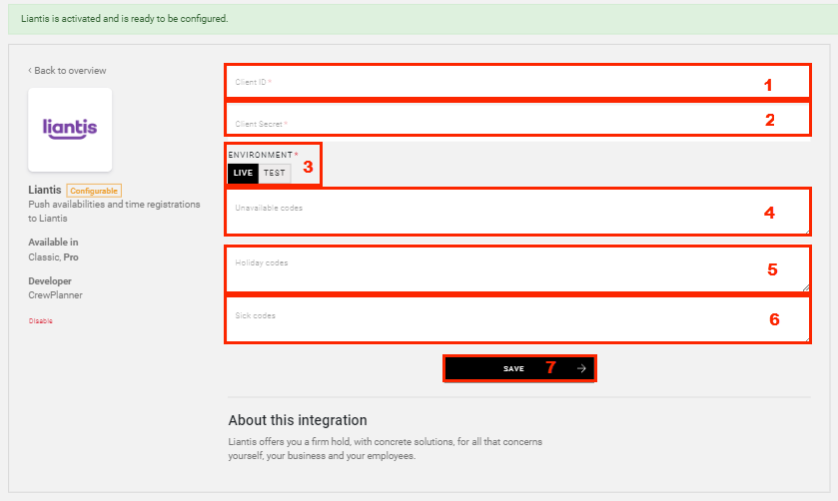The height and width of the screenshot is (501, 838).
Task: Select the LIVE environment option
Action: [x=243, y=173]
